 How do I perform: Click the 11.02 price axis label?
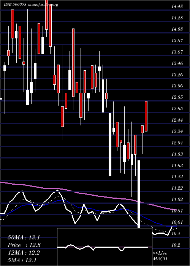click(177, 199)
